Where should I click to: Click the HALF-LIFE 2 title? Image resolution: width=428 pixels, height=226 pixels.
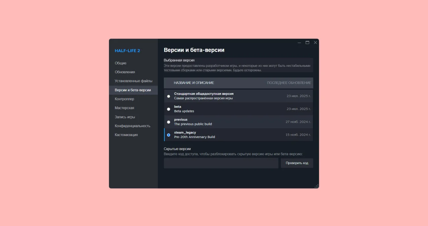click(x=127, y=51)
